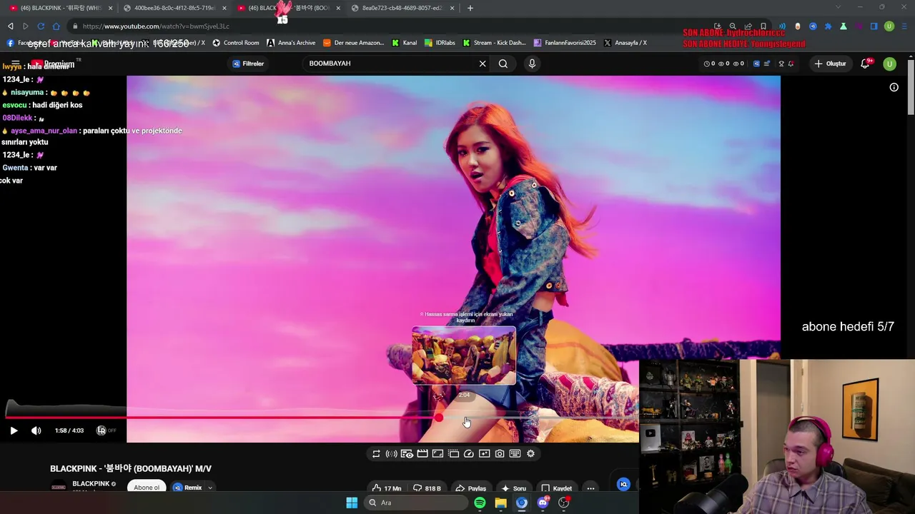The width and height of the screenshot is (915, 514).
Task: Open the YouTube account avatar menu
Action: 889,64
